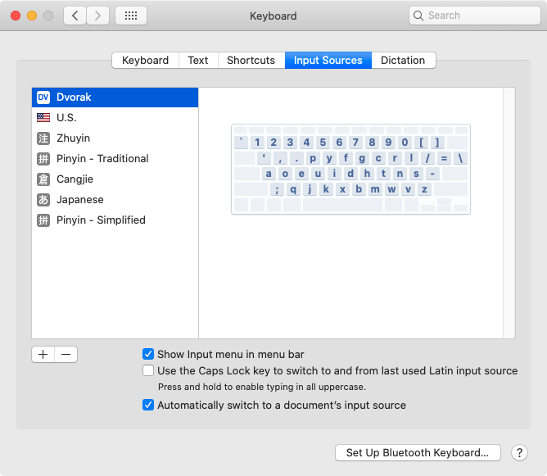Open the help question mark button

[x=519, y=452]
